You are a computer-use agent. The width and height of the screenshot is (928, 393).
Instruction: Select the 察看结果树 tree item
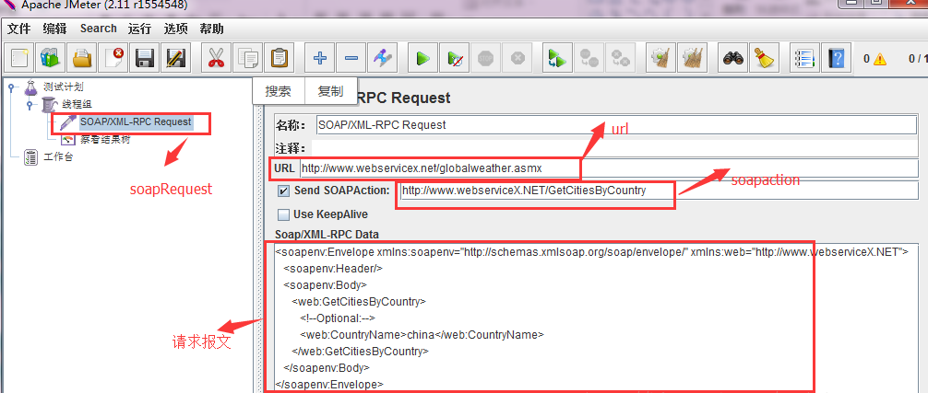click(105, 140)
